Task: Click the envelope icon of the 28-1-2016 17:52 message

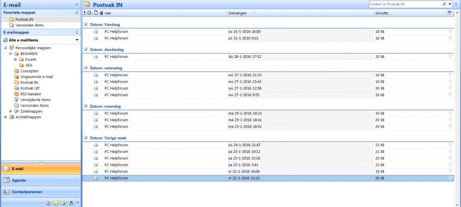Action: point(96,57)
